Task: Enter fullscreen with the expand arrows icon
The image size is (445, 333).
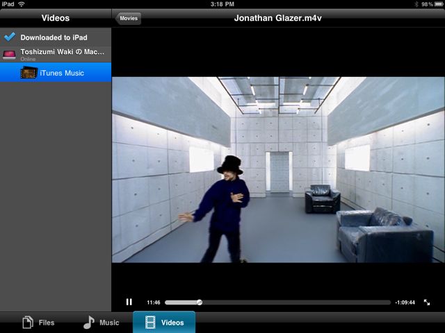Action: click(426, 302)
